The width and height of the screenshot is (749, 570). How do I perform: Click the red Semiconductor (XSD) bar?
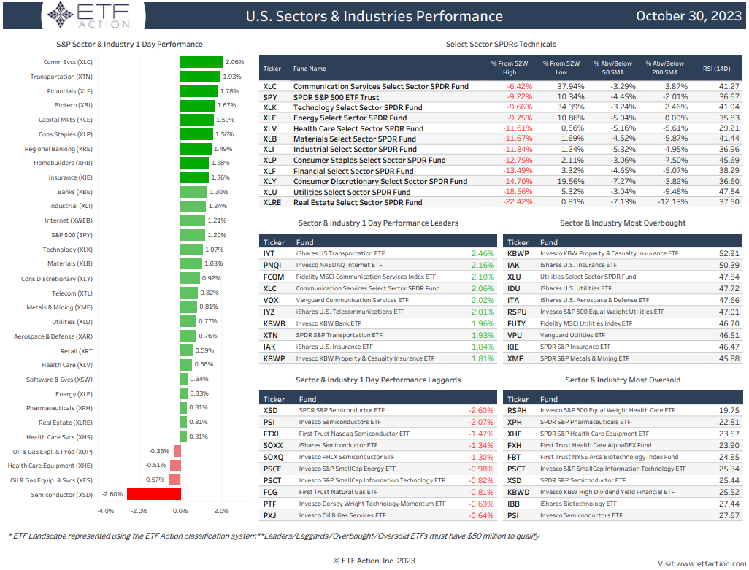click(154, 494)
